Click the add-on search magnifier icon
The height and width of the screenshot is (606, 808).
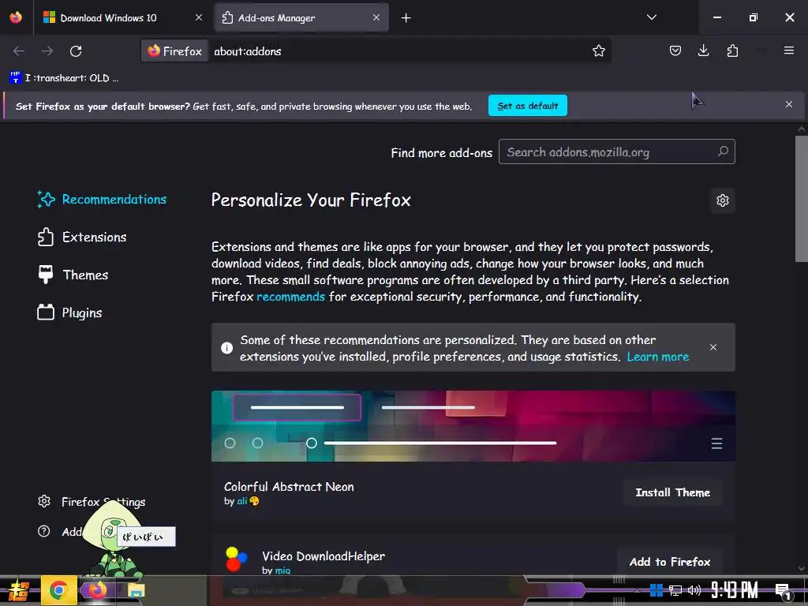pyautogui.click(x=723, y=151)
